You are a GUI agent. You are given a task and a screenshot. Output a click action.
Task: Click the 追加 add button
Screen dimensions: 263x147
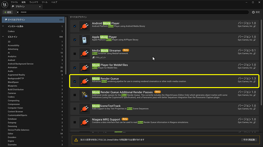coord(8,12)
